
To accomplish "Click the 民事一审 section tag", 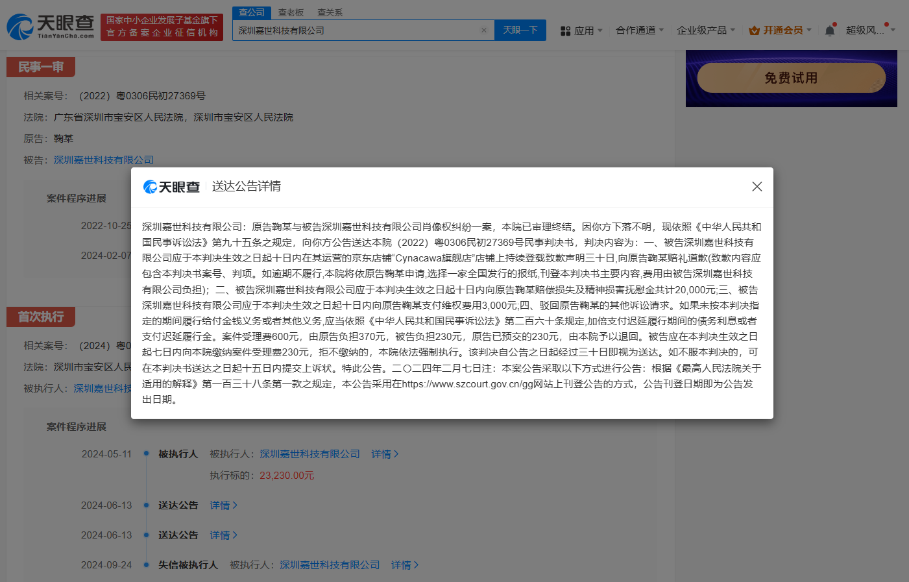I will click(41, 67).
